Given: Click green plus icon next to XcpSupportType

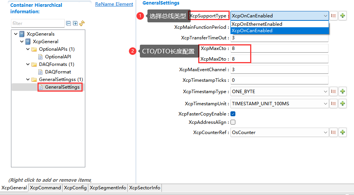Looking at the screenshot, I should (x=343, y=16).
